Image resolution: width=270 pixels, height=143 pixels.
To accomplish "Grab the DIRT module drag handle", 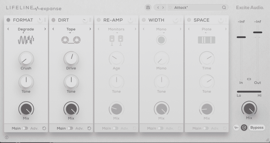I will coord(90,20).
